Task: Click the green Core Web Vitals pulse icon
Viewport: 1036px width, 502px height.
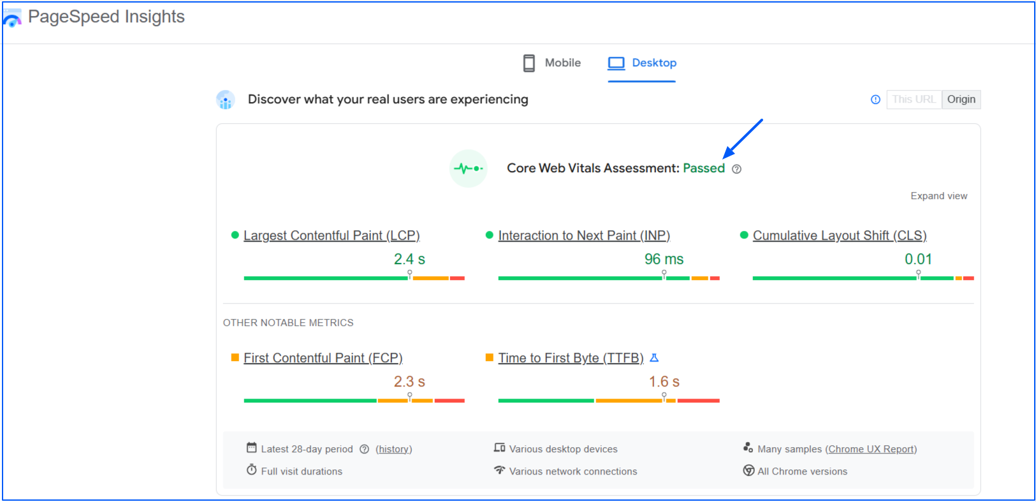Action: 469,168
